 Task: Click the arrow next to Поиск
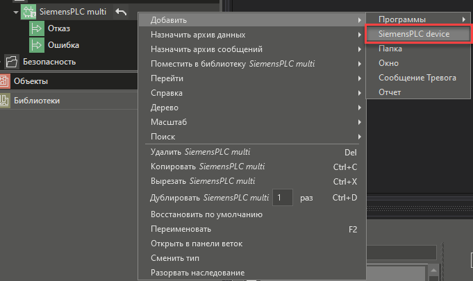point(360,137)
